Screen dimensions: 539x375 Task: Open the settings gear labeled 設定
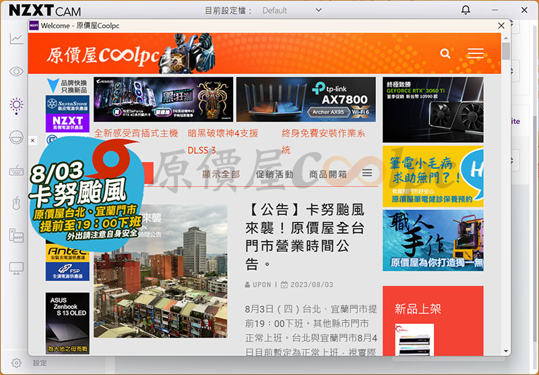pos(16,363)
